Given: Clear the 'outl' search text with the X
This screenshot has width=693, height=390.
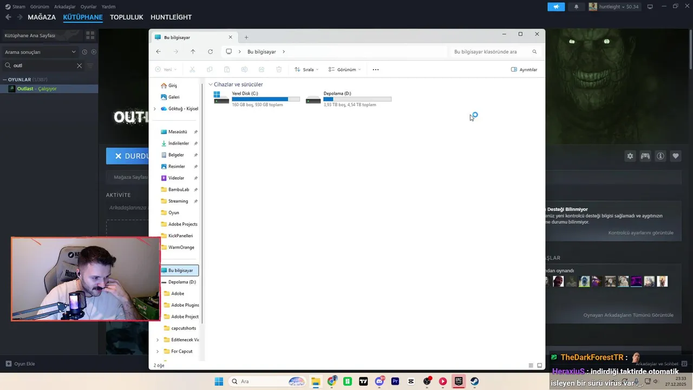Looking at the screenshot, I should point(79,66).
